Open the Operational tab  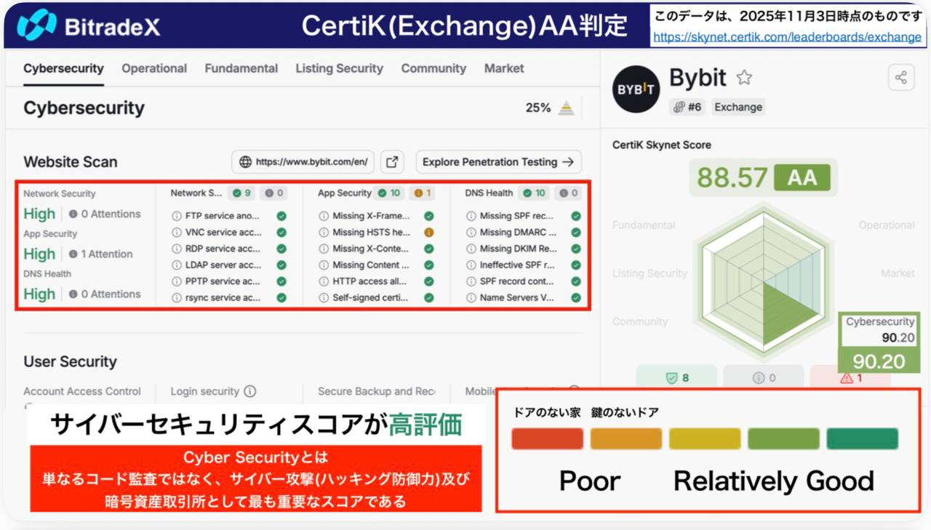[x=154, y=68]
